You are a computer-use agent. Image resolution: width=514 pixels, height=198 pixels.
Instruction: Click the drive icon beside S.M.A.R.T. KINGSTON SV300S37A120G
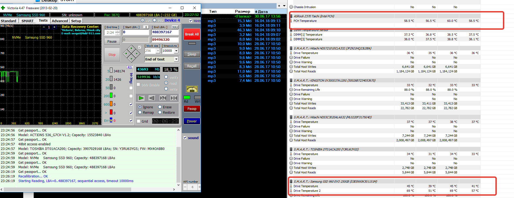(x=291, y=80)
